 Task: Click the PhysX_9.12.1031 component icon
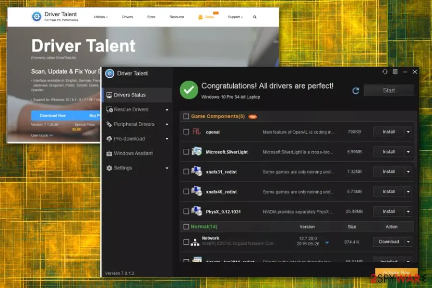click(197, 211)
